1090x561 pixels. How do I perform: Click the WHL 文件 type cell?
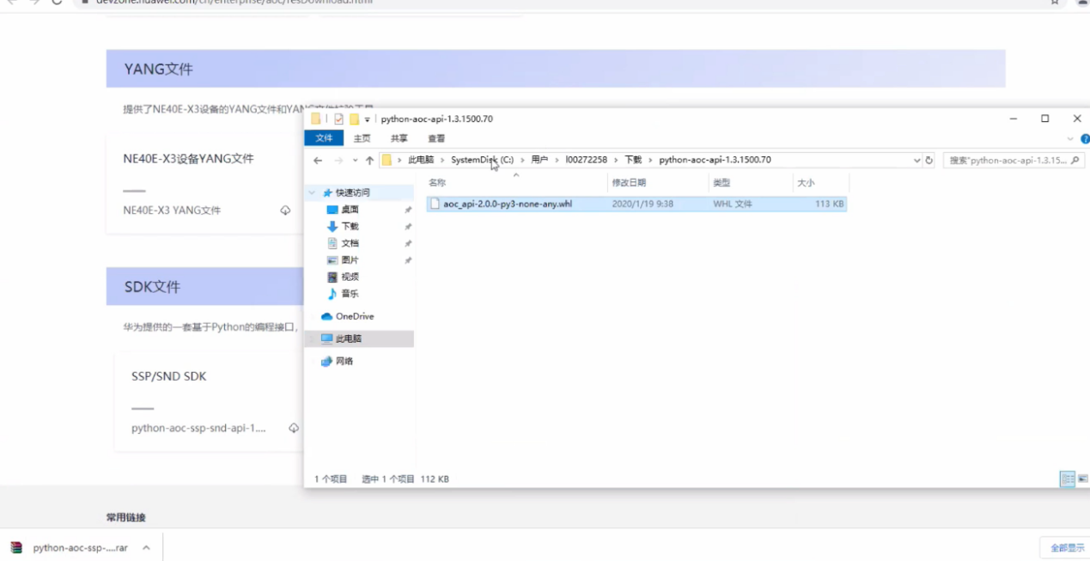[x=733, y=204]
